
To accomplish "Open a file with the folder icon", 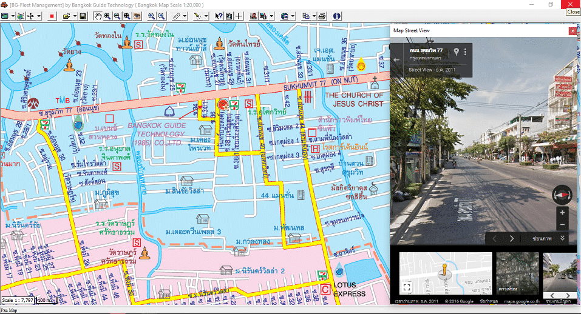I will tap(66, 16).
